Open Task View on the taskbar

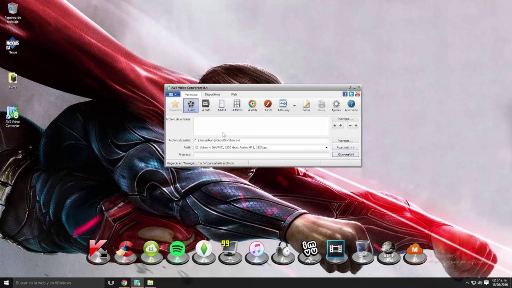coord(111,283)
